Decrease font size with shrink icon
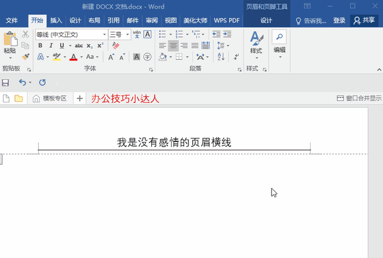This screenshot has width=383, height=258. [122, 57]
